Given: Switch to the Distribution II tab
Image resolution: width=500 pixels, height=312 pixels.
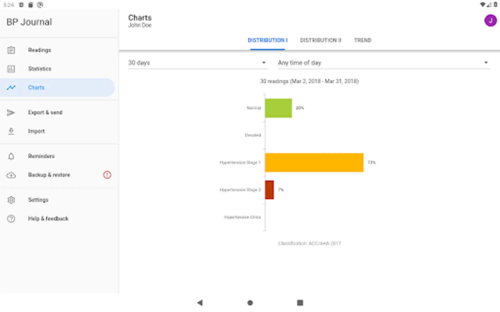Looking at the screenshot, I should [320, 40].
